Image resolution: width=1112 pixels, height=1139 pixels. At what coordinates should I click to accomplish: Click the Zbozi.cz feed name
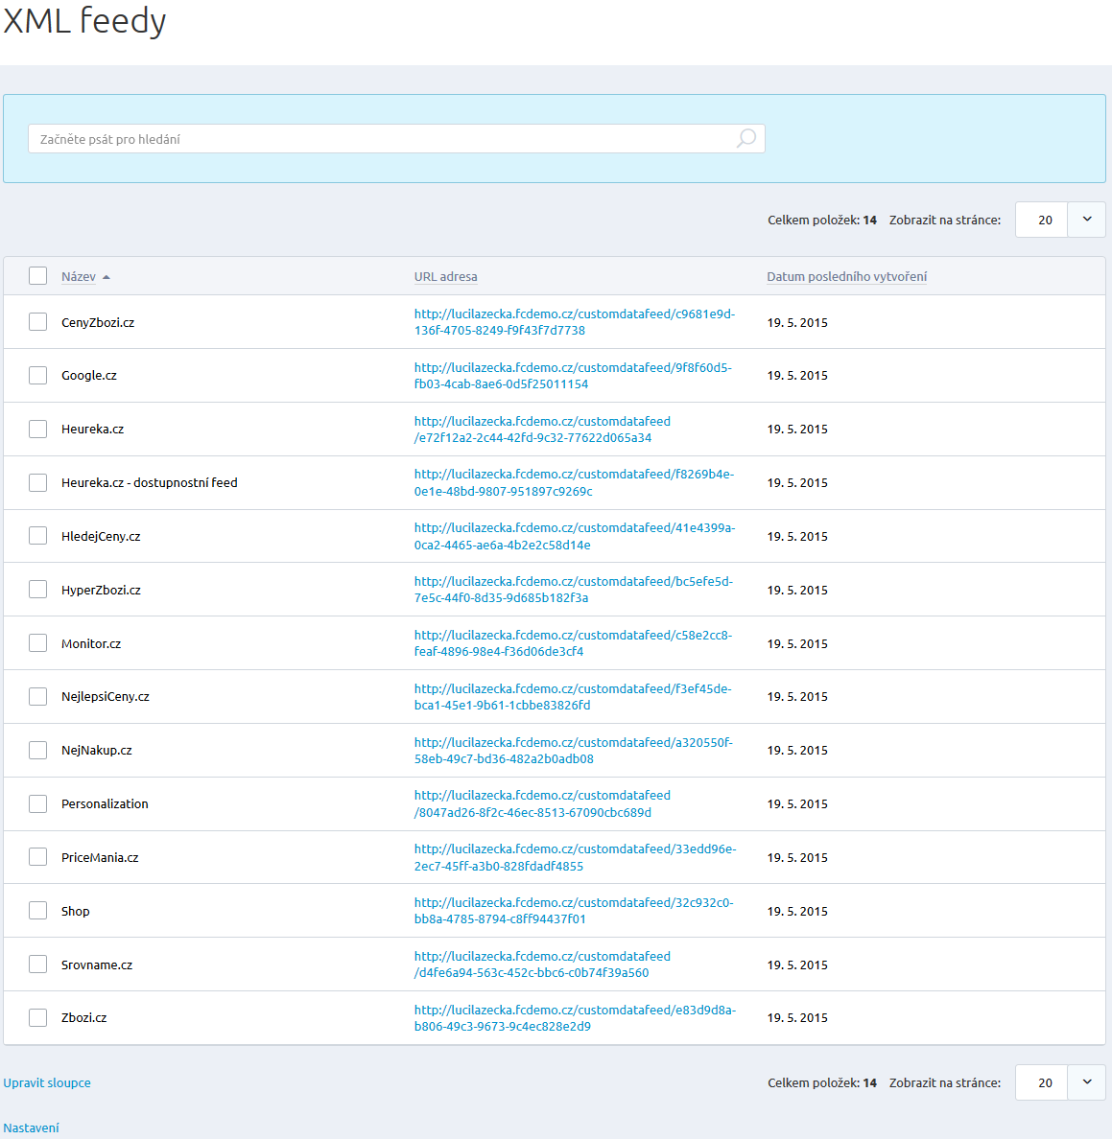(x=83, y=1017)
